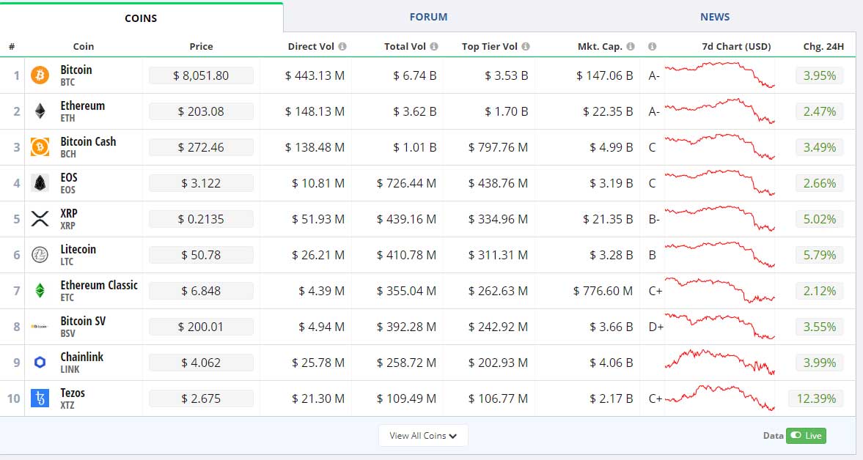Click Chainlink total volume $ 258.72 M
Image resolution: width=863 pixels, height=460 pixels.
point(406,363)
